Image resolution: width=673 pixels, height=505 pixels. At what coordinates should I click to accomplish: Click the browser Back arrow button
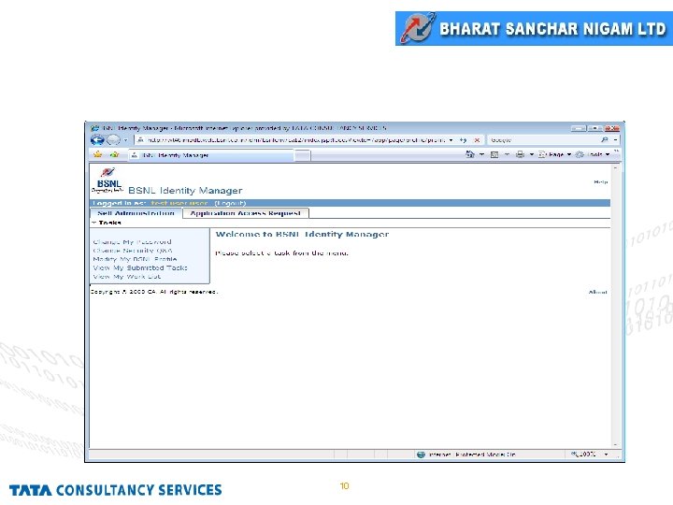pos(97,140)
